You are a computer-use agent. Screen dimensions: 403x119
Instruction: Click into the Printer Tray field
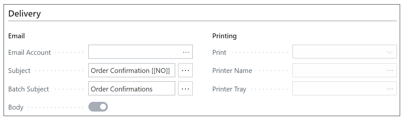point(344,89)
